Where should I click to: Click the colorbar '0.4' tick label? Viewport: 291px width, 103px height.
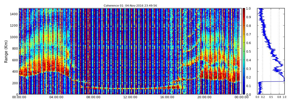coord(248,60)
